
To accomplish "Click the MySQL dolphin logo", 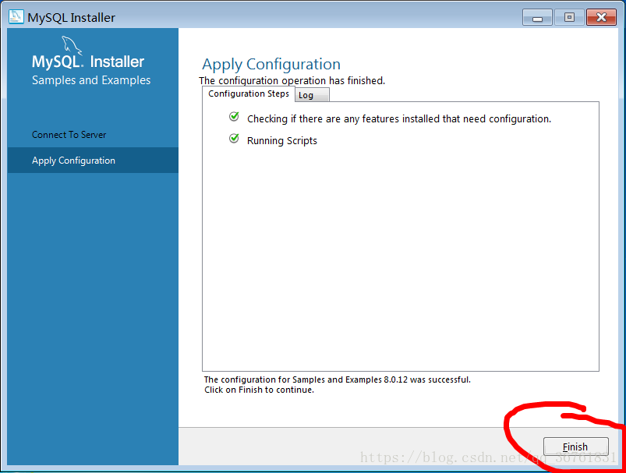I will pos(72,45).
